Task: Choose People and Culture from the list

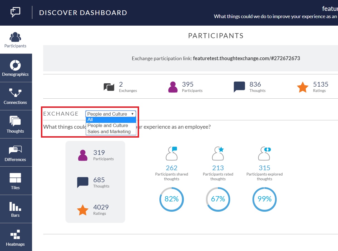Action: 111,125
